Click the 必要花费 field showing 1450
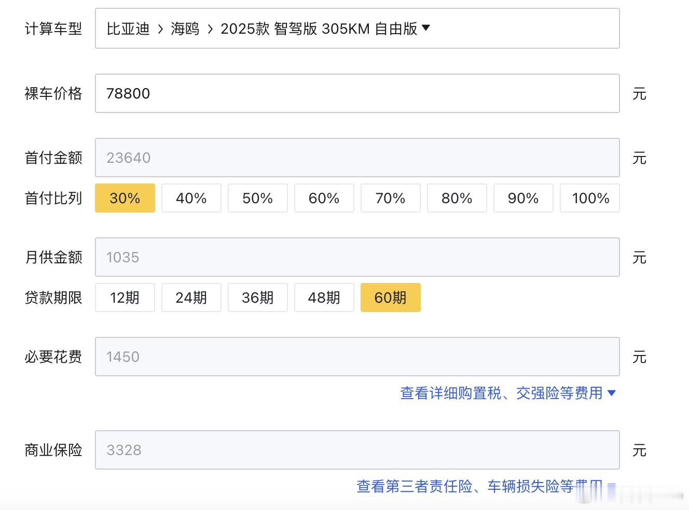The image size is (689, 510). (357, 357)
